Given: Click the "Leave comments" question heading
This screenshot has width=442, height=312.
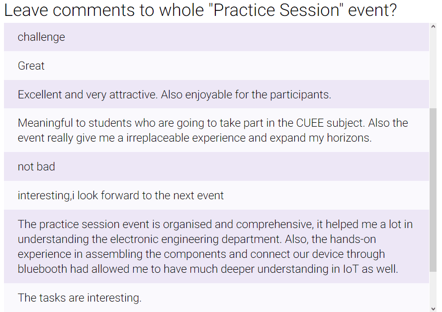Looking at the screenshot, I should click(200, 10).
